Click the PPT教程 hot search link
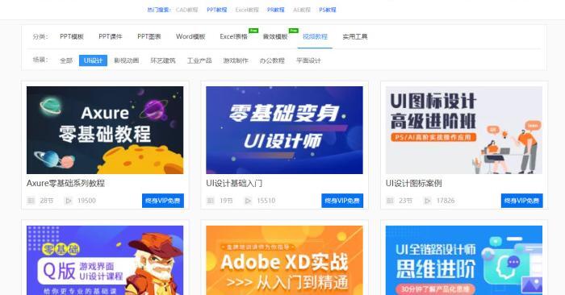 pyautogui.click(x=217, y=10)
